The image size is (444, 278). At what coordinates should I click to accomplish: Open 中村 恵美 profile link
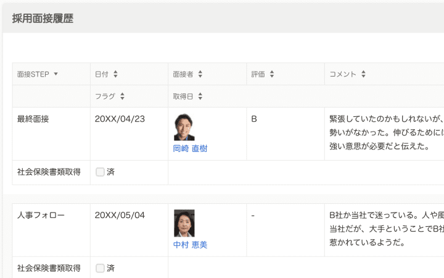coord(190,245)
